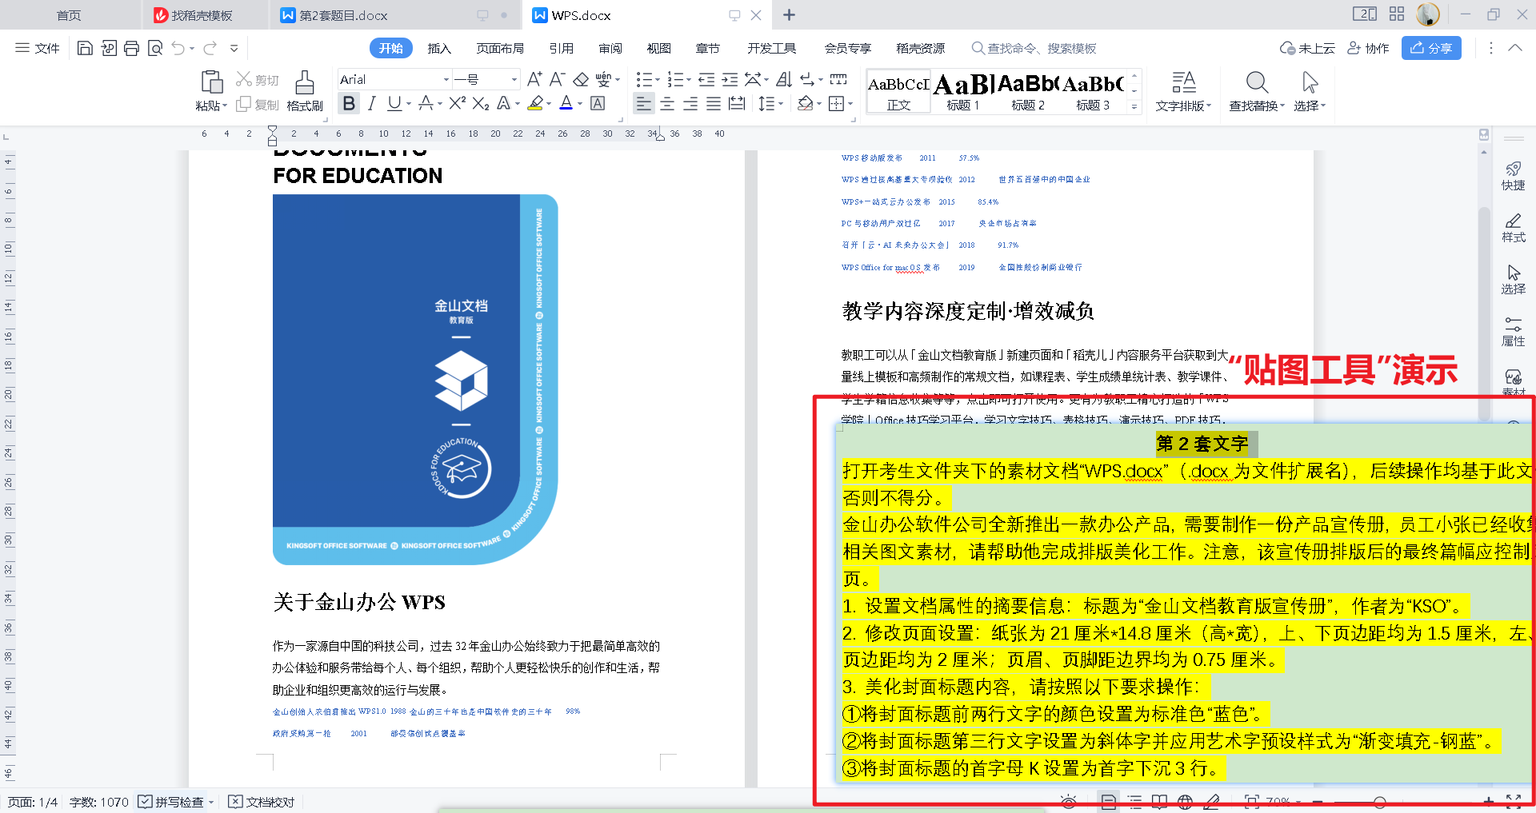Click the Print Preview icon
Viewport: 1536px width, 813px height.
155,48
